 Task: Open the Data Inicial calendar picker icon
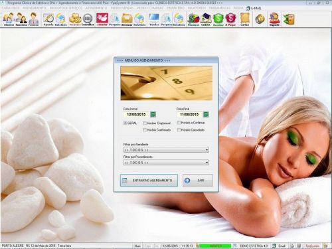(153, 114)
